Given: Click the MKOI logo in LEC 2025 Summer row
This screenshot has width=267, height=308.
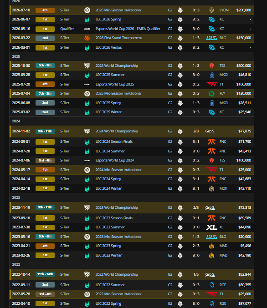Looking at the screenshot, I should pyautogui.click(x=212, y=75).
